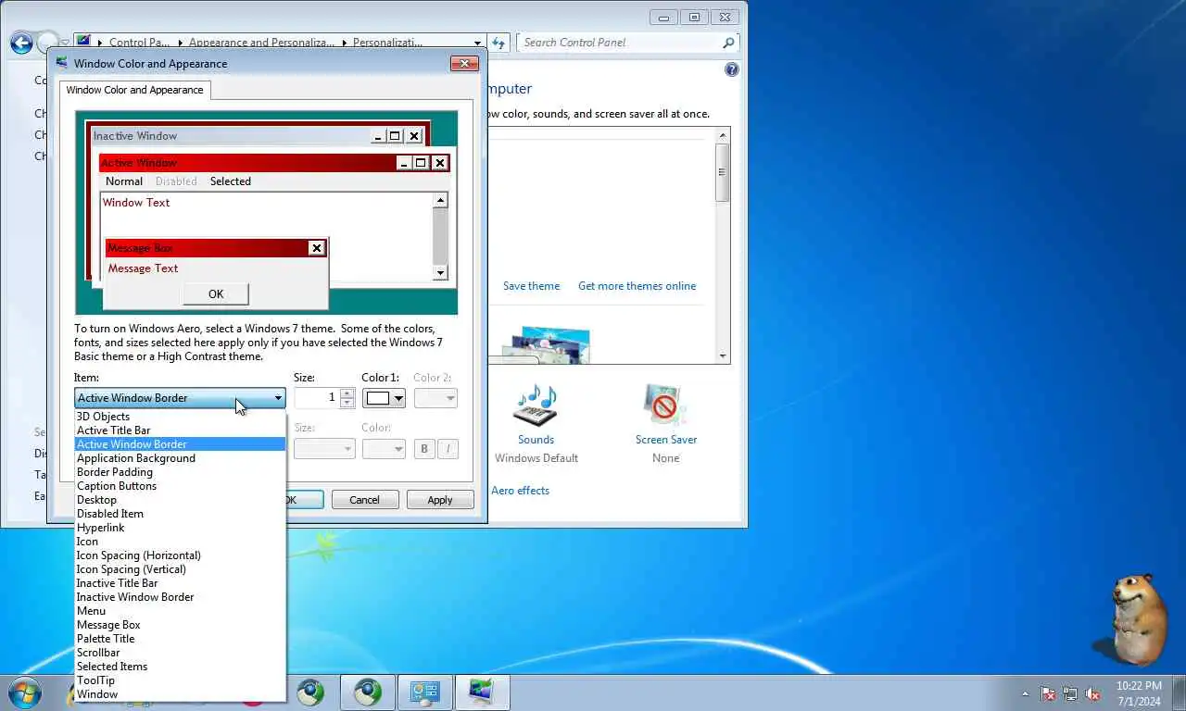The height and width of the screenshot is (711, 1186).
Task: Click the network tray icon
Action: coord(1070,693)
